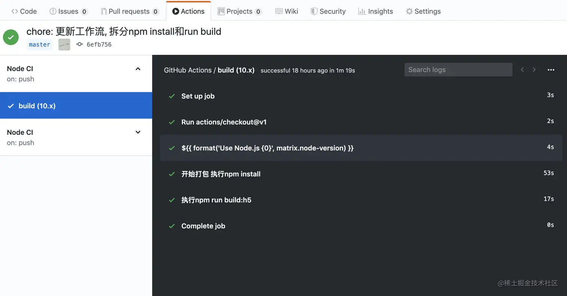Open the log options via the ellipsis icon
The height and width of the screenshot is (296, 567).
(551, 70)
